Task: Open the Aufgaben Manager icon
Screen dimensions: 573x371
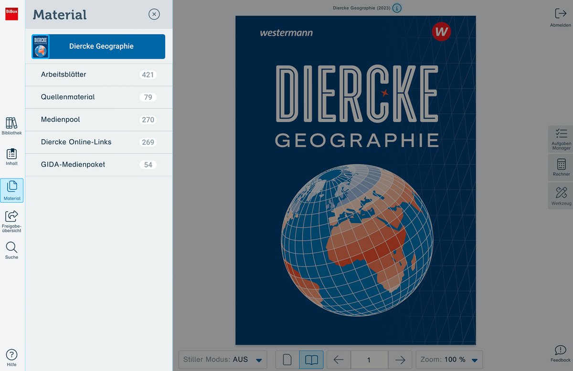Action: coord(561,139)
